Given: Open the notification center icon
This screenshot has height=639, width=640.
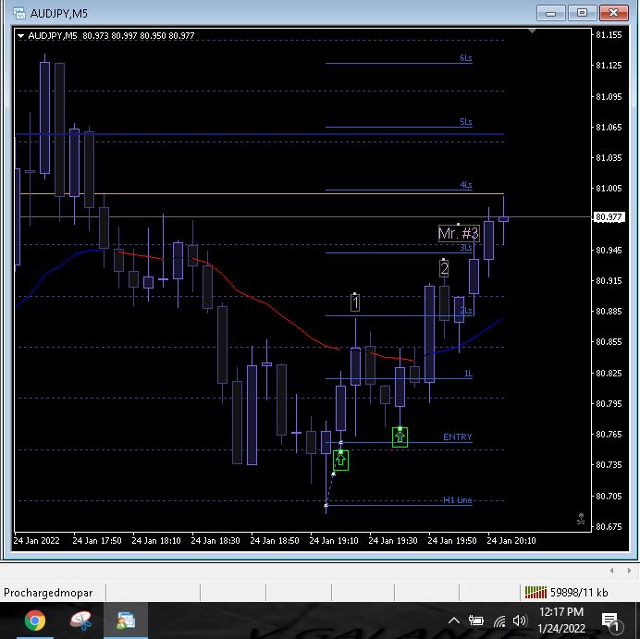Looking at the screenshot, I should tap(610, 621).
